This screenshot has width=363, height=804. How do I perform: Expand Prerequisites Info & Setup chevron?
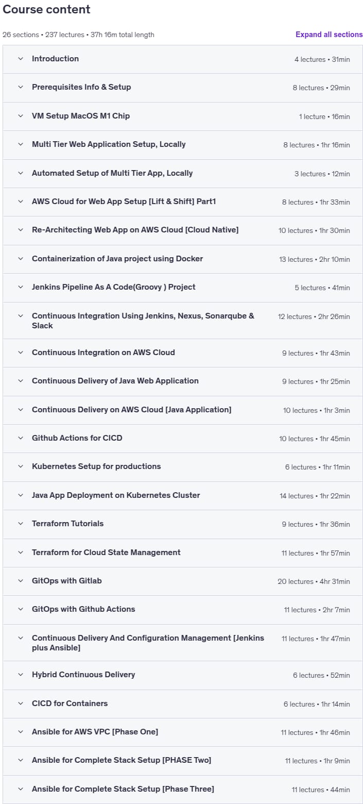(x=21, y=87)
